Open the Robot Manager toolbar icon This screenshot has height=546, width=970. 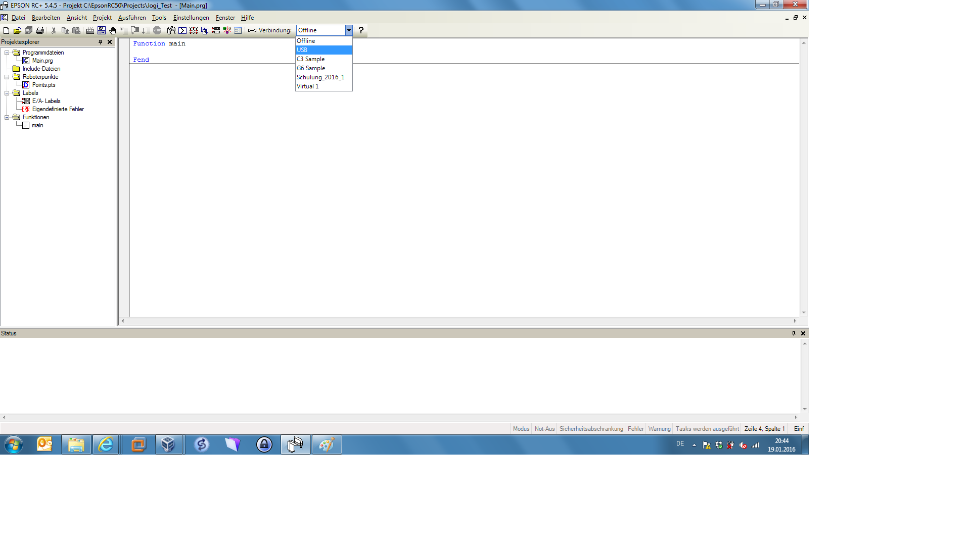[x=171, y=31]
